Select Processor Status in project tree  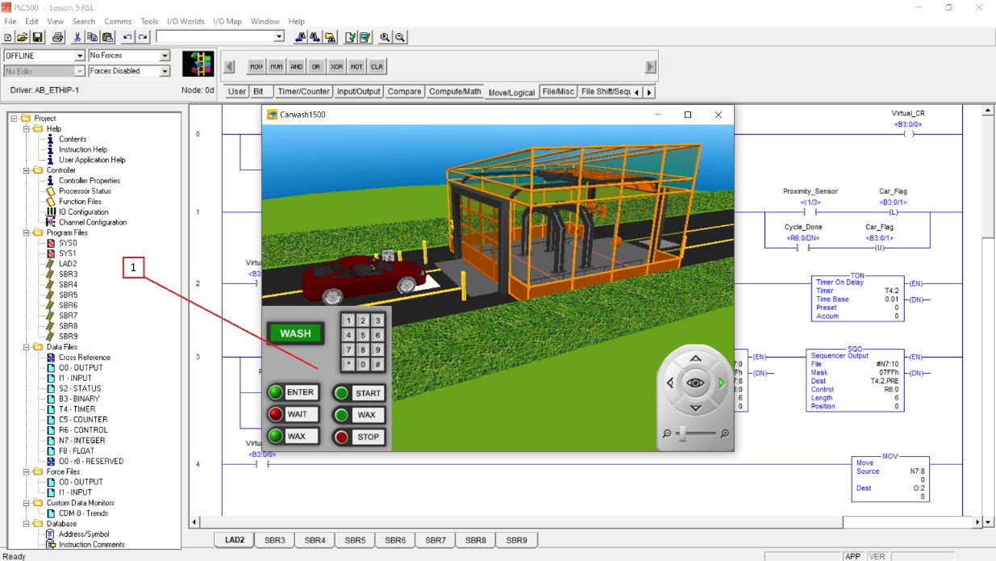tap(85, 191)
